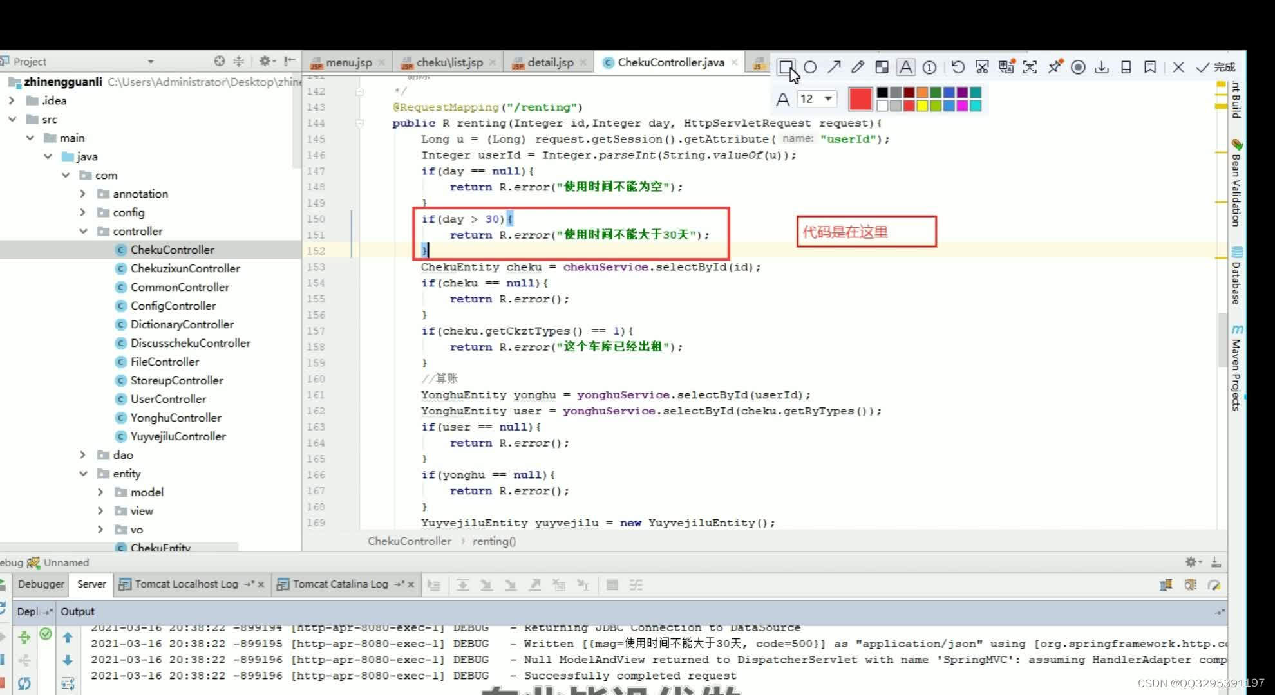This screenshot has width=1275, height=695.
Task: Select ChekuController in the project tree
Action: [172, 250]
